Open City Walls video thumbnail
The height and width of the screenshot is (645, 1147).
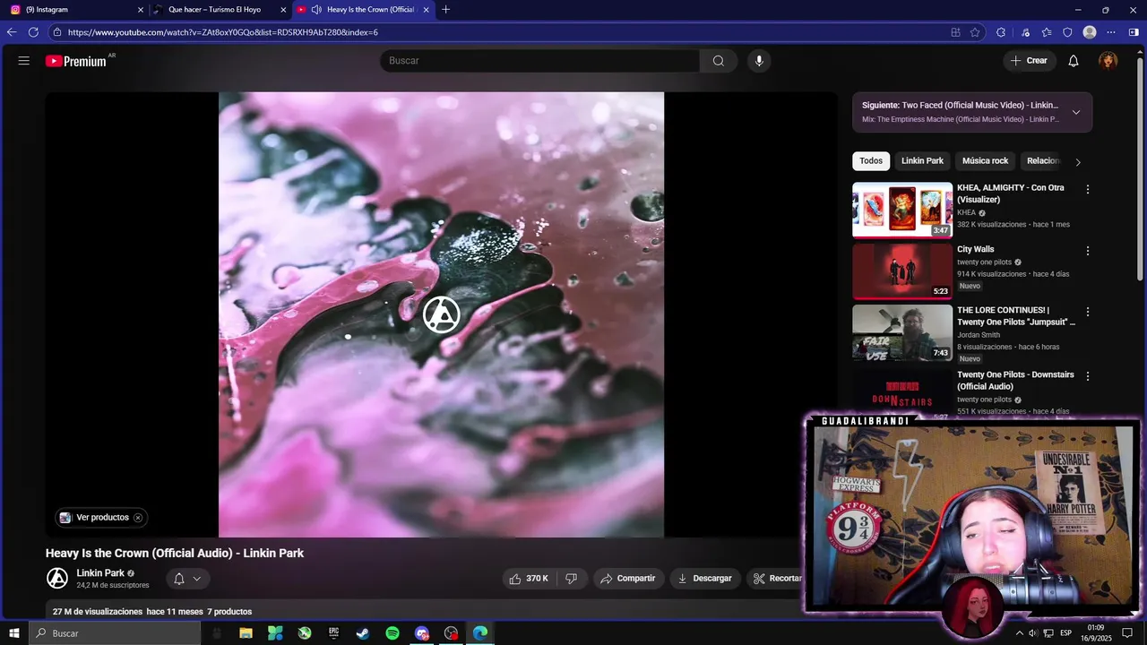[x=902, y=271]
